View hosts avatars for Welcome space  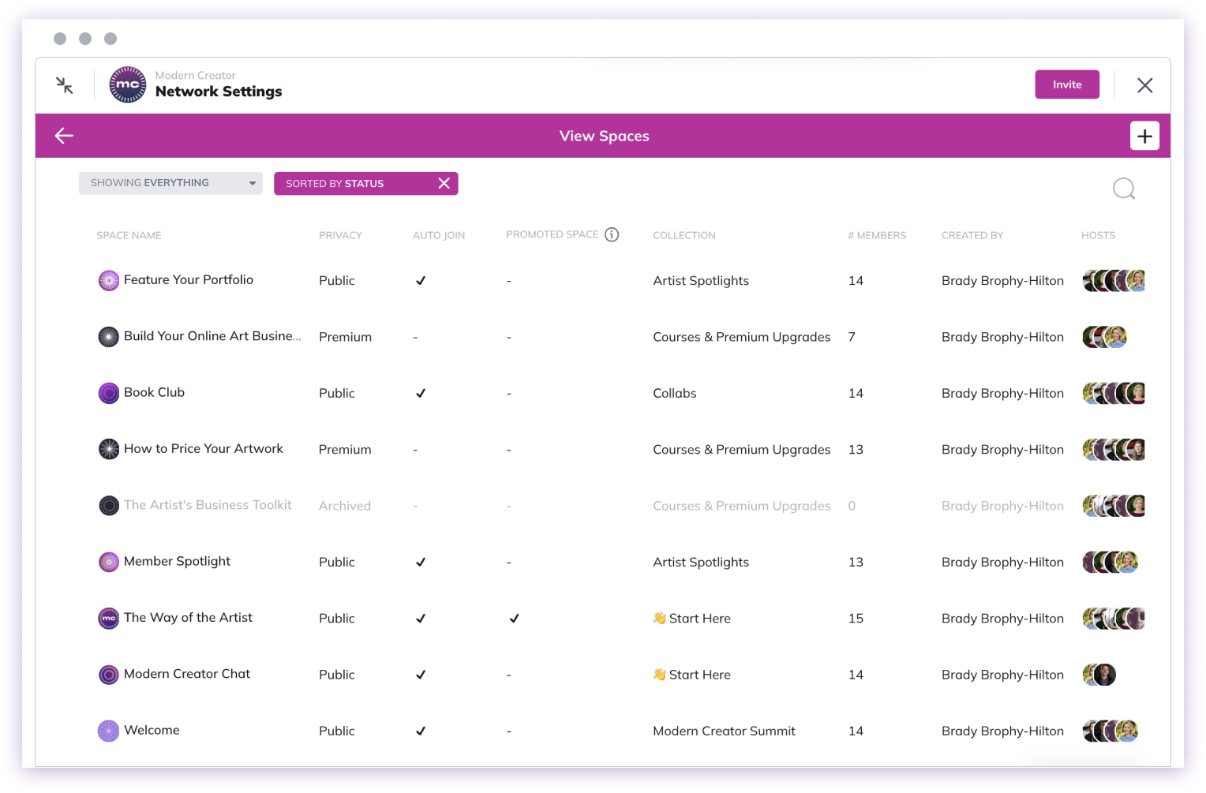point(1110,731)
